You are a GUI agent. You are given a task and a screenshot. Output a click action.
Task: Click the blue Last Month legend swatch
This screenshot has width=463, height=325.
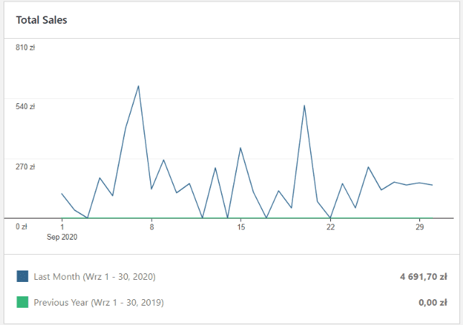point(22,276)
